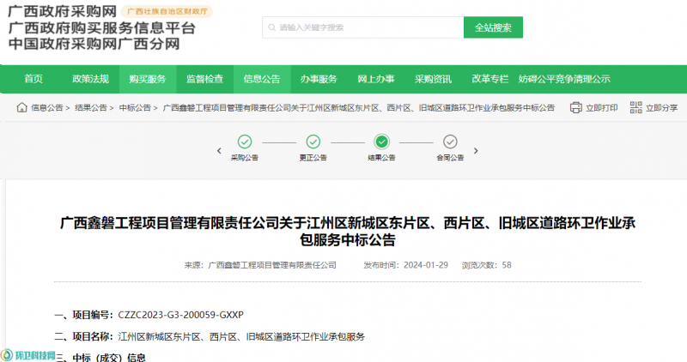Click 结果公告 breadcrumb link
687x362 pixels.
[91, 108]
